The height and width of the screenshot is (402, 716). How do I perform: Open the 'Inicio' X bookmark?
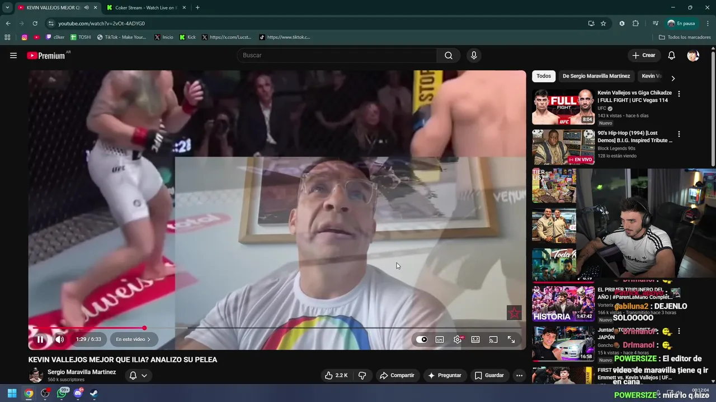[x=163, y=37]
